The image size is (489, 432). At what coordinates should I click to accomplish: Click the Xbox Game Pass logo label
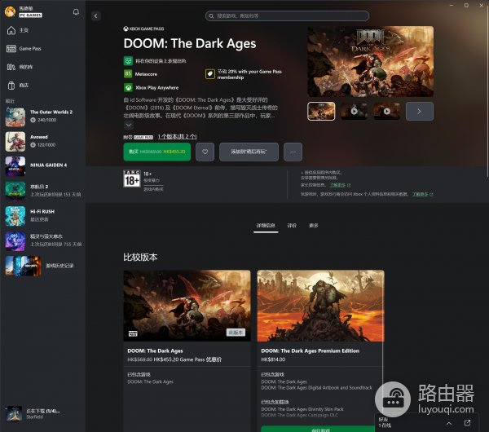143,29
